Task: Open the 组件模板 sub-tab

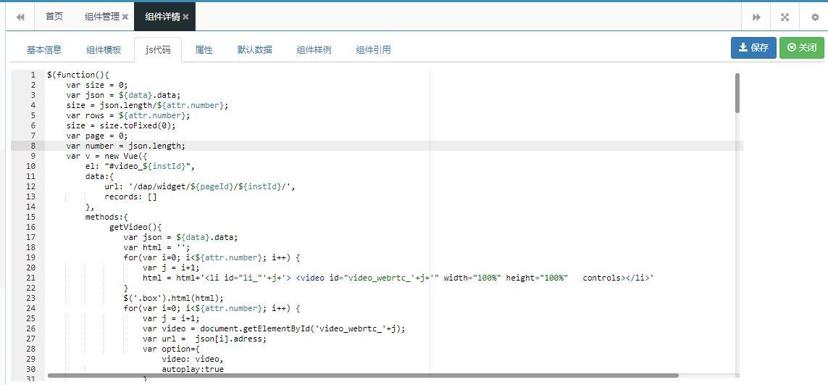Action: (104, 50)
